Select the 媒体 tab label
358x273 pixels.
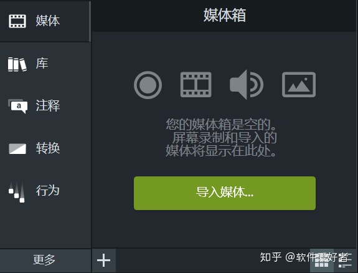point(48,21)
